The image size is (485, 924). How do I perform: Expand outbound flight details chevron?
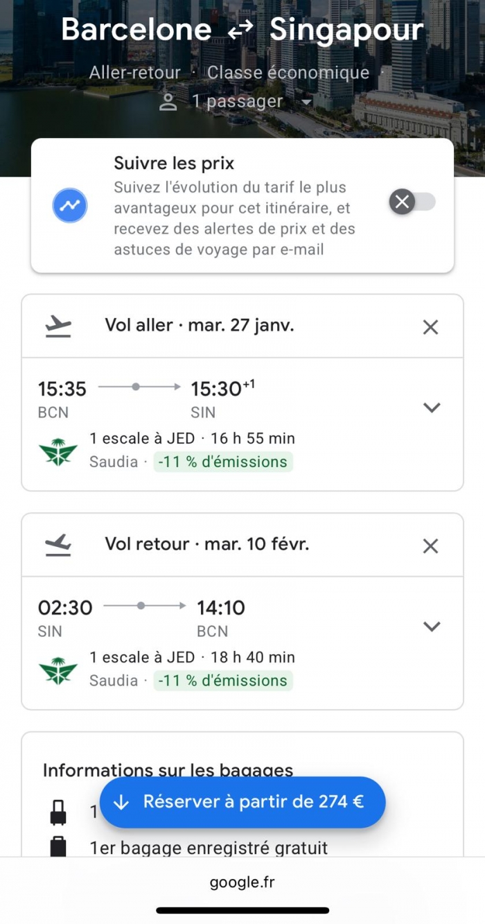[x=432, y=408]
